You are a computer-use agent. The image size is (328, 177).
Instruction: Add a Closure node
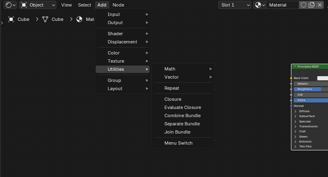(183, 99)
